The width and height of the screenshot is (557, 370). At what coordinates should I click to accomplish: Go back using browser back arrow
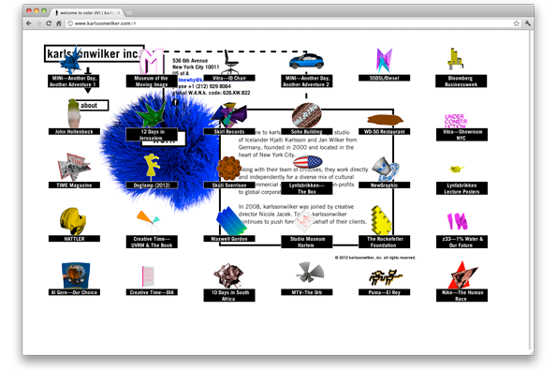click(x=29, y=23)
